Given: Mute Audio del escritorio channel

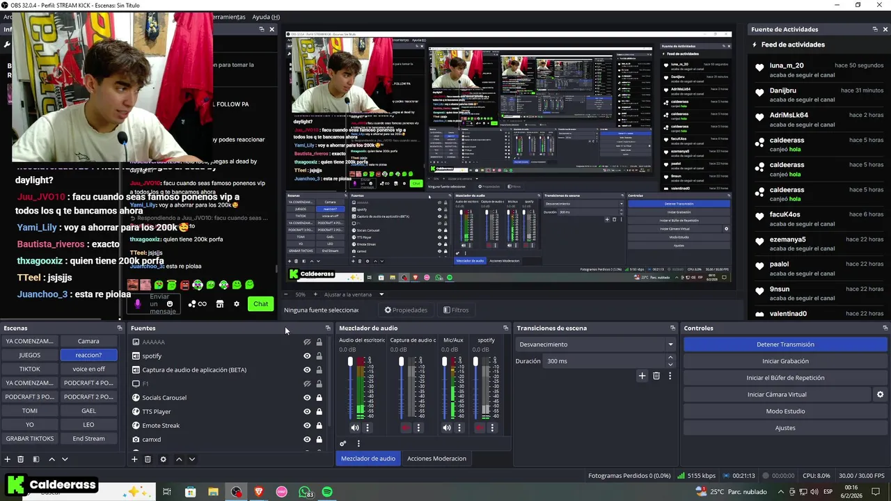Looking at the screenshot, I should pos(355,427).
